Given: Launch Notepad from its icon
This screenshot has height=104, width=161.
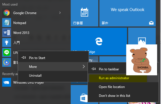Looking at the screenshot, I should click(x=7, y=23).
